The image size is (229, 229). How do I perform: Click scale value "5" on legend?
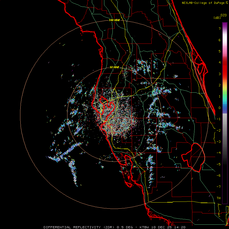pos(220,51)
